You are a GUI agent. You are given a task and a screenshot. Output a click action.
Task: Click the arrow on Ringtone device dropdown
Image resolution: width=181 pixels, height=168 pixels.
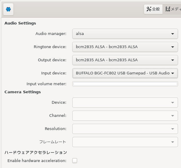pos(173,47)
